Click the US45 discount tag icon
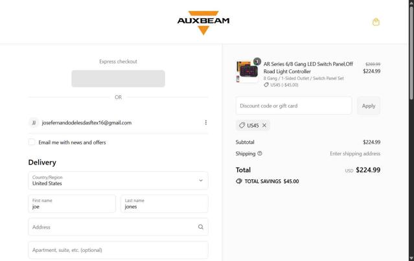414x261 pixels. pos(242,126)
